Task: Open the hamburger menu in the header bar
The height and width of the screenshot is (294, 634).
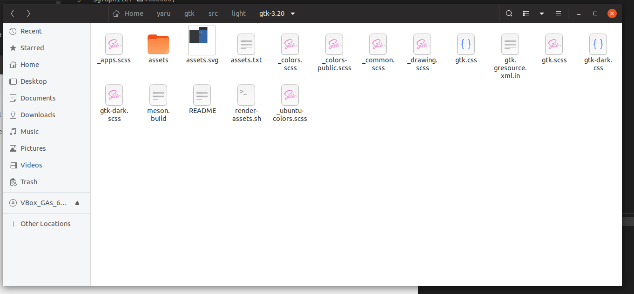Action: coord(559,13)
